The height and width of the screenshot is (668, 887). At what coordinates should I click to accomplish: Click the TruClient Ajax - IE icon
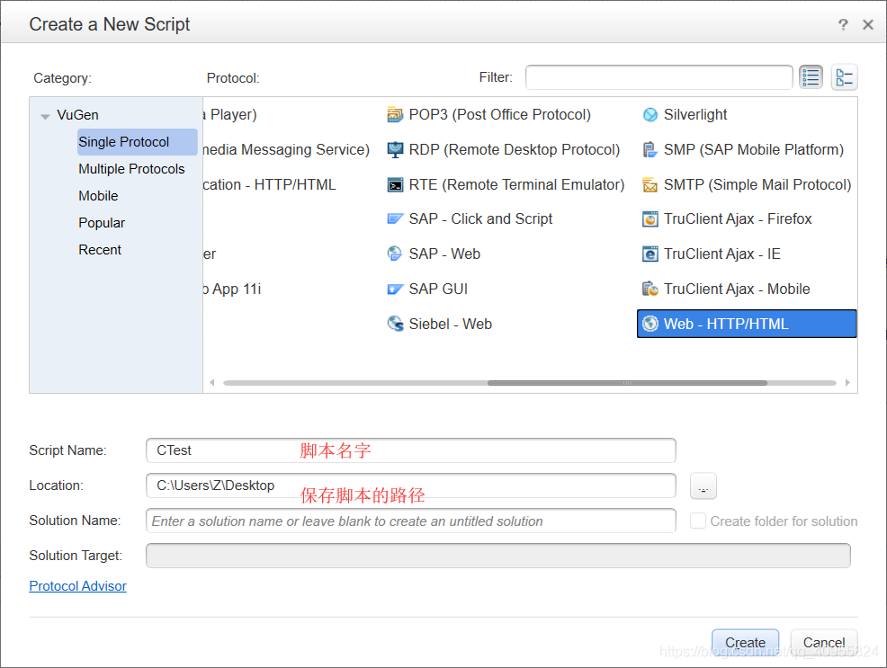click(x=650, y=254)
